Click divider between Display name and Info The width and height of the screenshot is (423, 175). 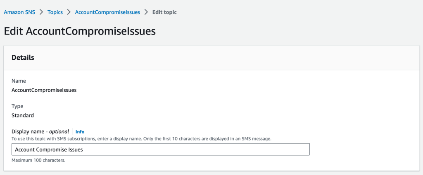pyautogui.click(x=72, y=132)
